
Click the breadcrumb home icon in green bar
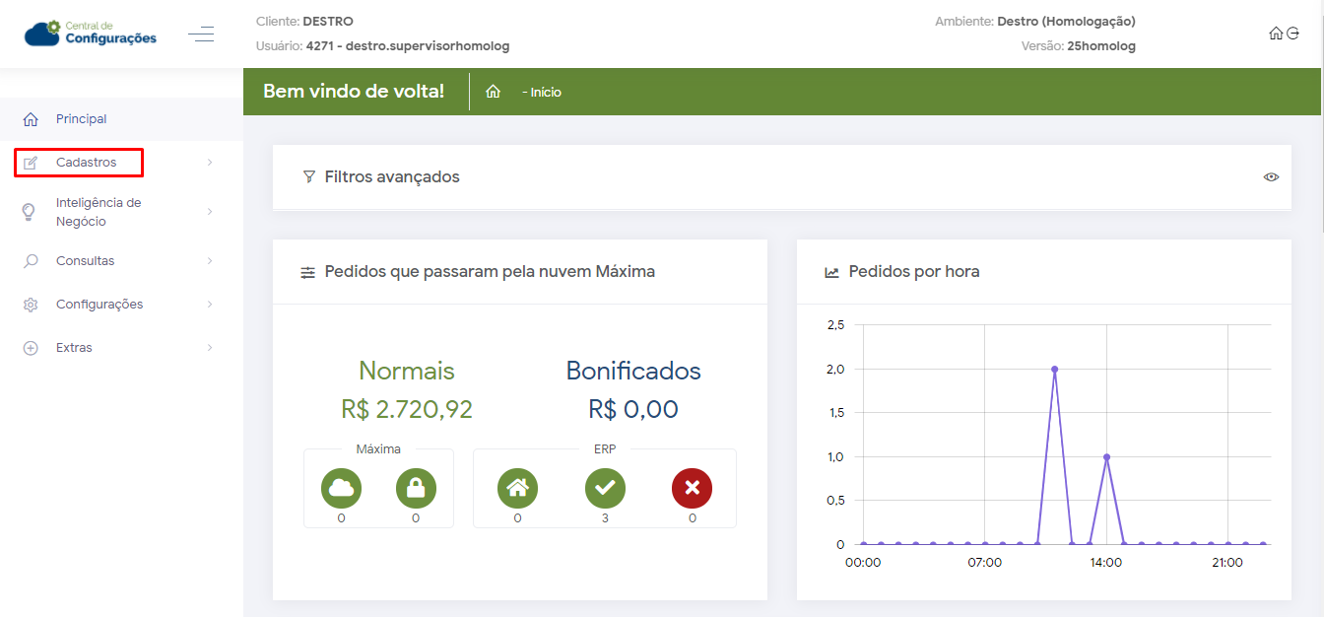click(x=494, y=92)
